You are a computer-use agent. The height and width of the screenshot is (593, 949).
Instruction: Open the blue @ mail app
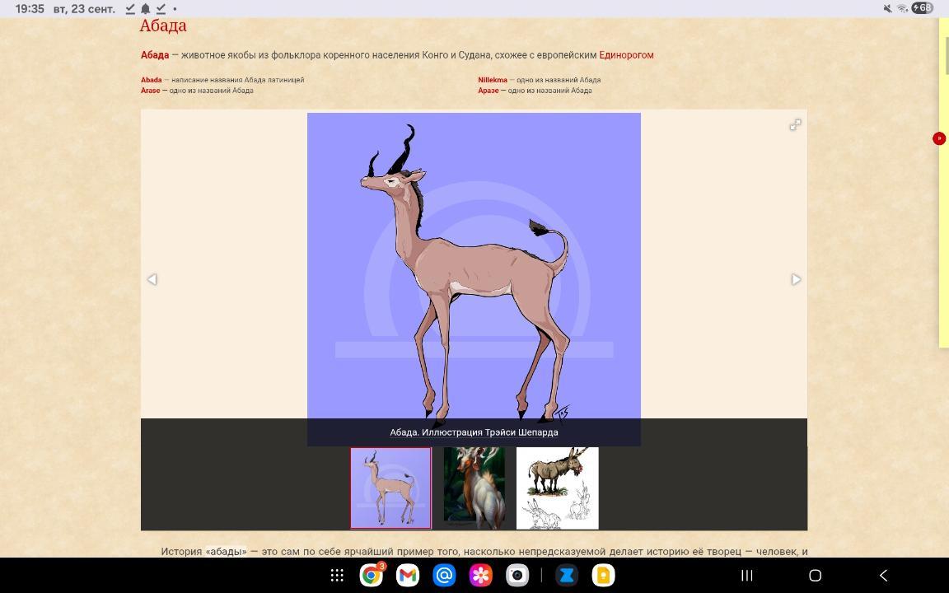point(444,575)
